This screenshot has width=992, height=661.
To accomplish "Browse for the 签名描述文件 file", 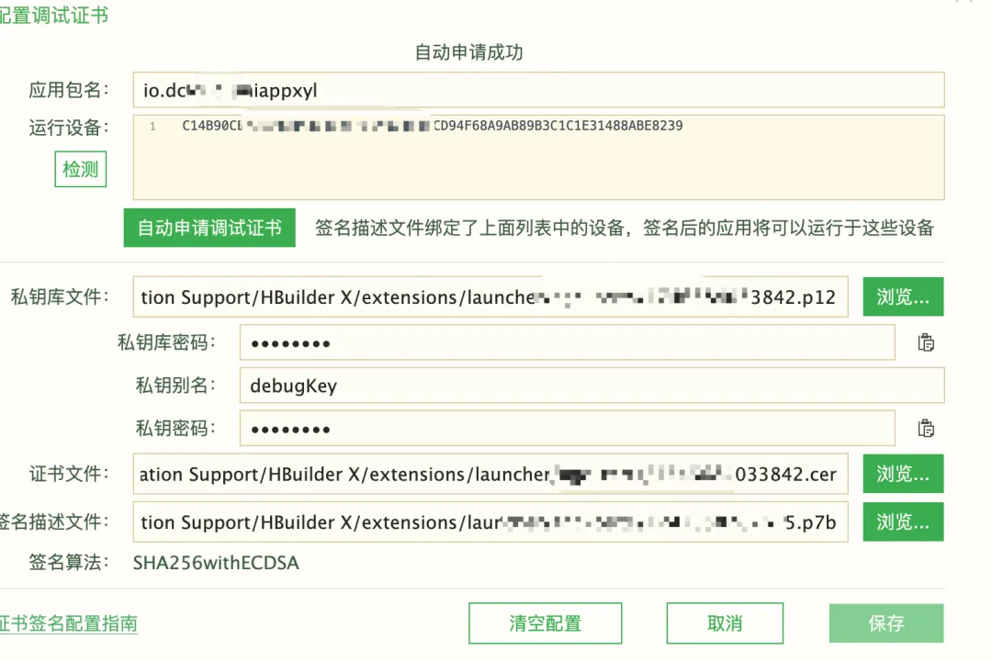I will 903,521.
